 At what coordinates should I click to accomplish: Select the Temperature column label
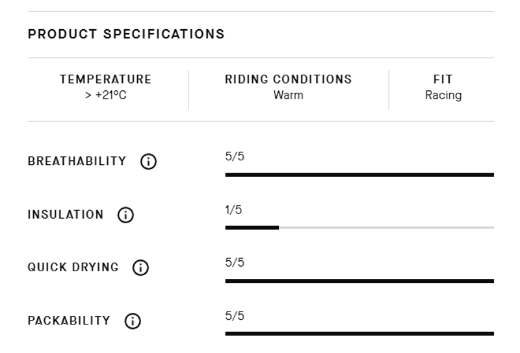pyautogui.click(x=106, y=80)
